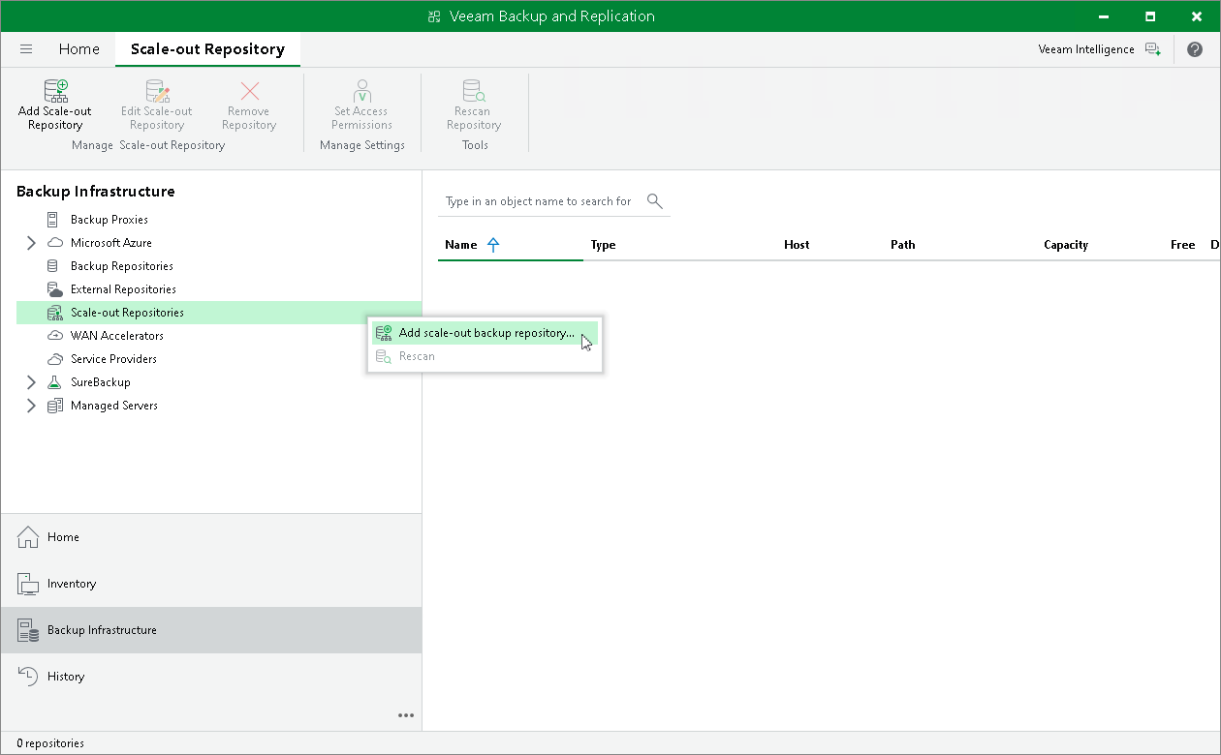Click the Scale-out Repositories tree icon
Viewport: 1221px width, 755px height.
(x=54, y=313)
